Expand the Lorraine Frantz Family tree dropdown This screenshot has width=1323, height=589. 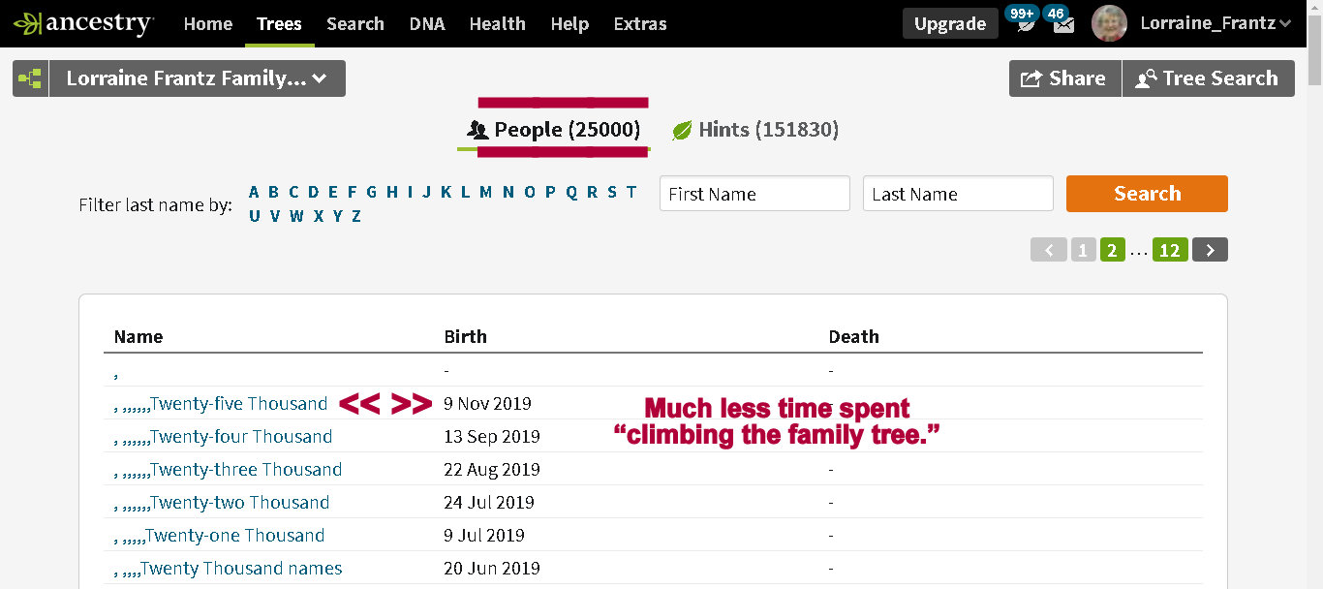coord(198,78)
